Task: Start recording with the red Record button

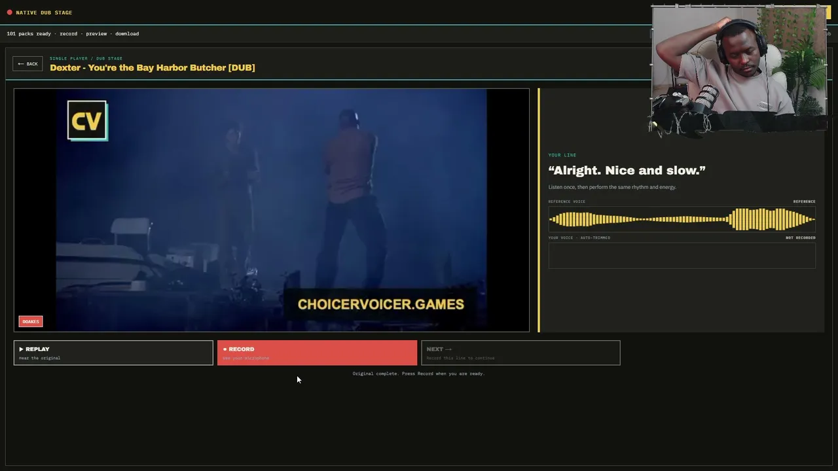Action: [317, 353]
